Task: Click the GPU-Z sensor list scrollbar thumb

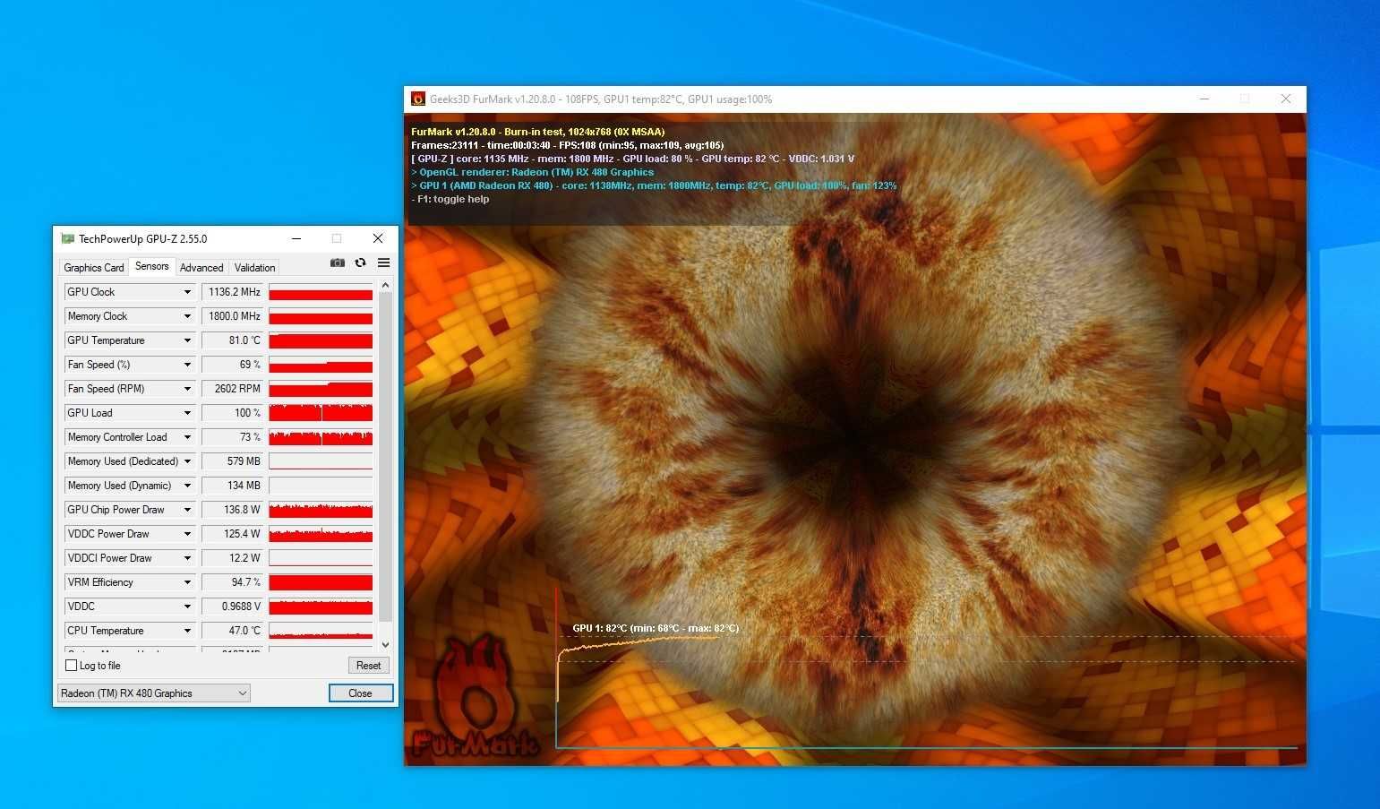Action: (x=386, y=457)
